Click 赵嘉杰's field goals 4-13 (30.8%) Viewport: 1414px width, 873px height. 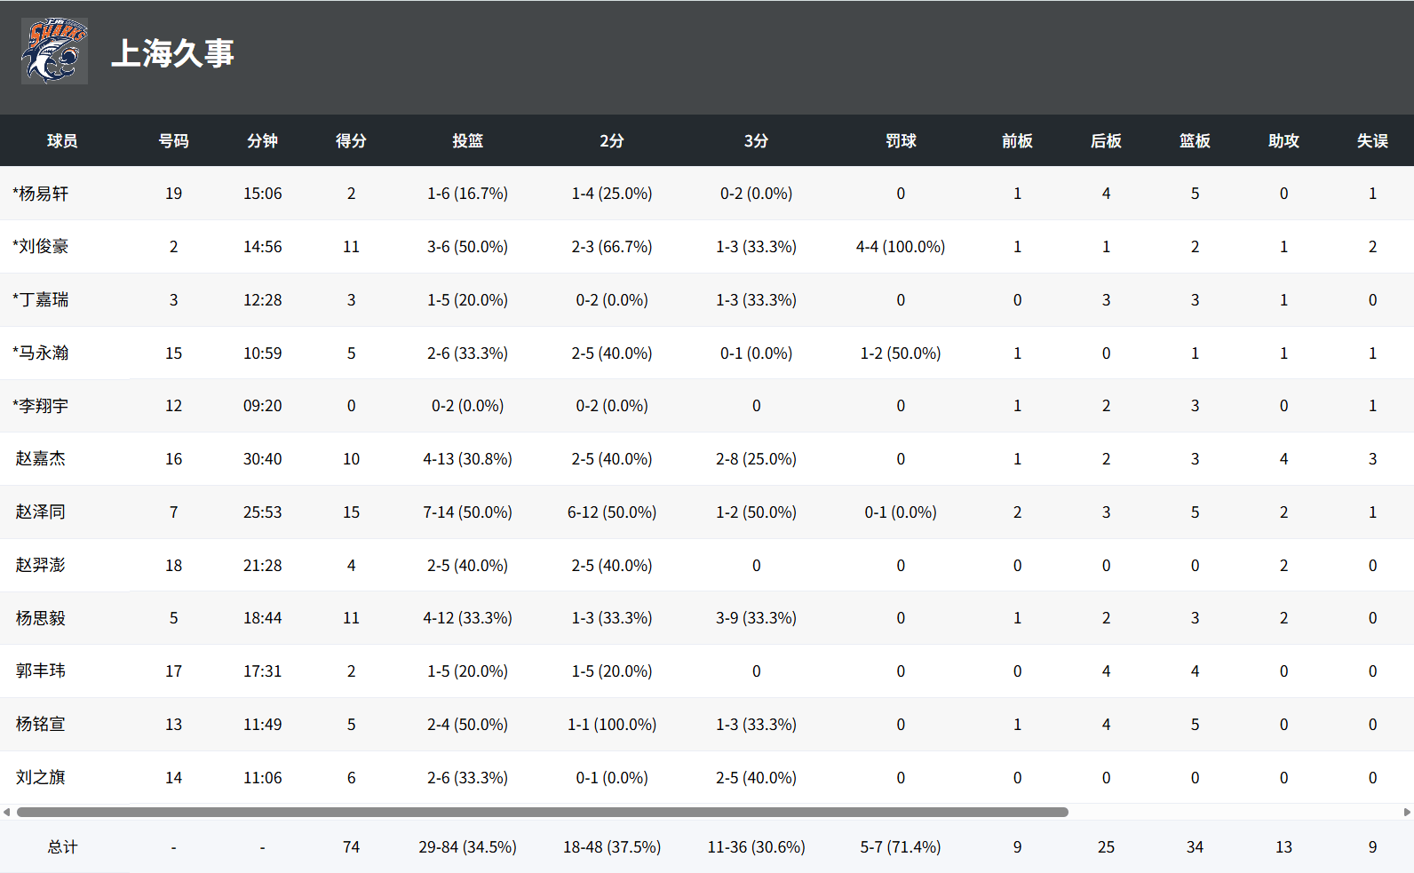[x=467, y=459]
